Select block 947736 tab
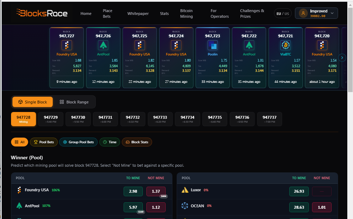The width and height of the screenshot is (353, 219). tap(242, 119)
